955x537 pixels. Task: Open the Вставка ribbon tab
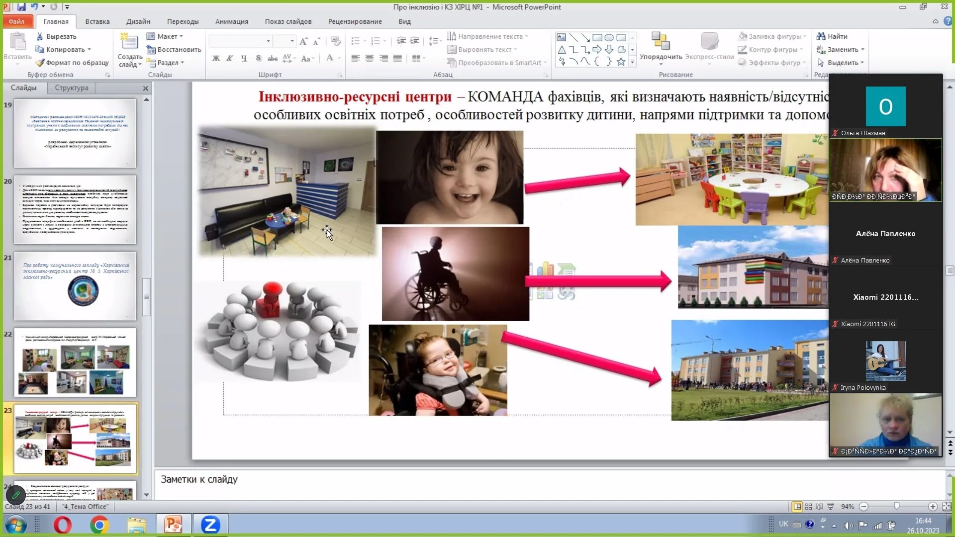97,21
